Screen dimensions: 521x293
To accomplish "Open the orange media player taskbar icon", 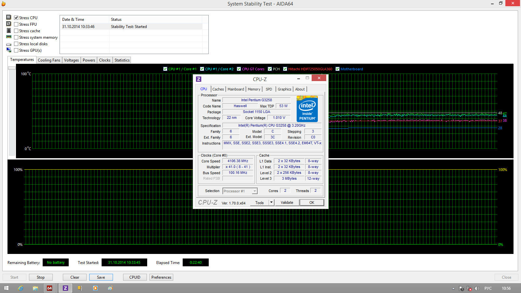I will [x=95, y=288].
